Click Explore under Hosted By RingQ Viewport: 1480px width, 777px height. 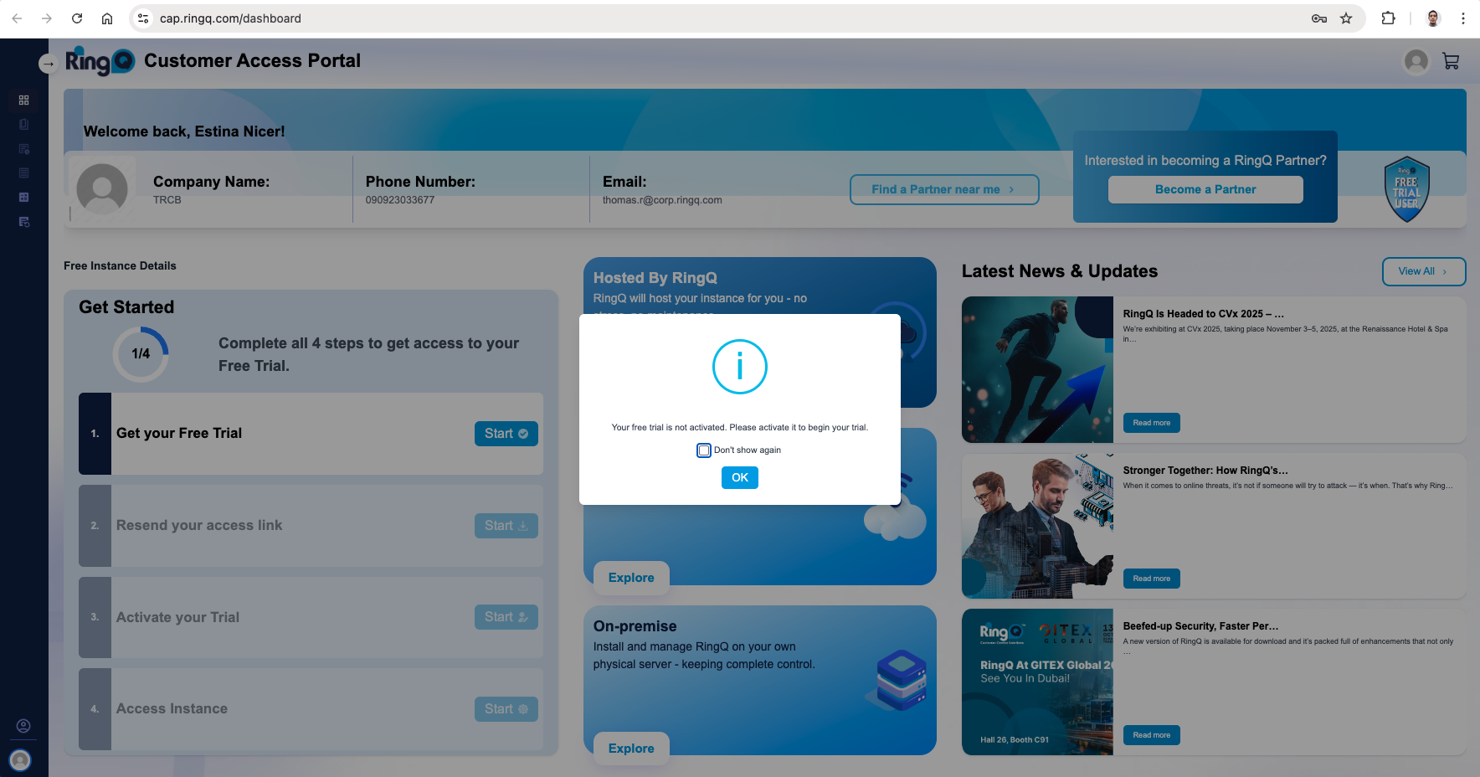point(631,578)
